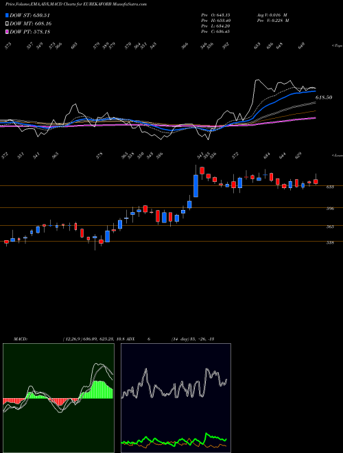Click the tallest blue breakout candlestick
The height and width of the screenshot is (453, 343).
click(x=196, y=185)
